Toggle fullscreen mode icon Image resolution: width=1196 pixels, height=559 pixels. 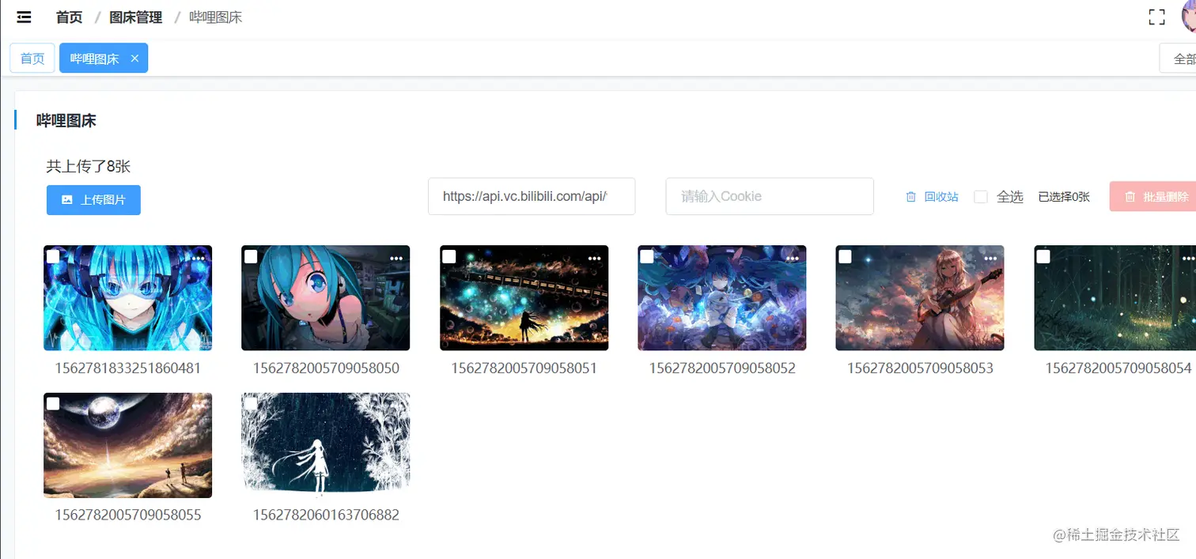point(1156,17)
